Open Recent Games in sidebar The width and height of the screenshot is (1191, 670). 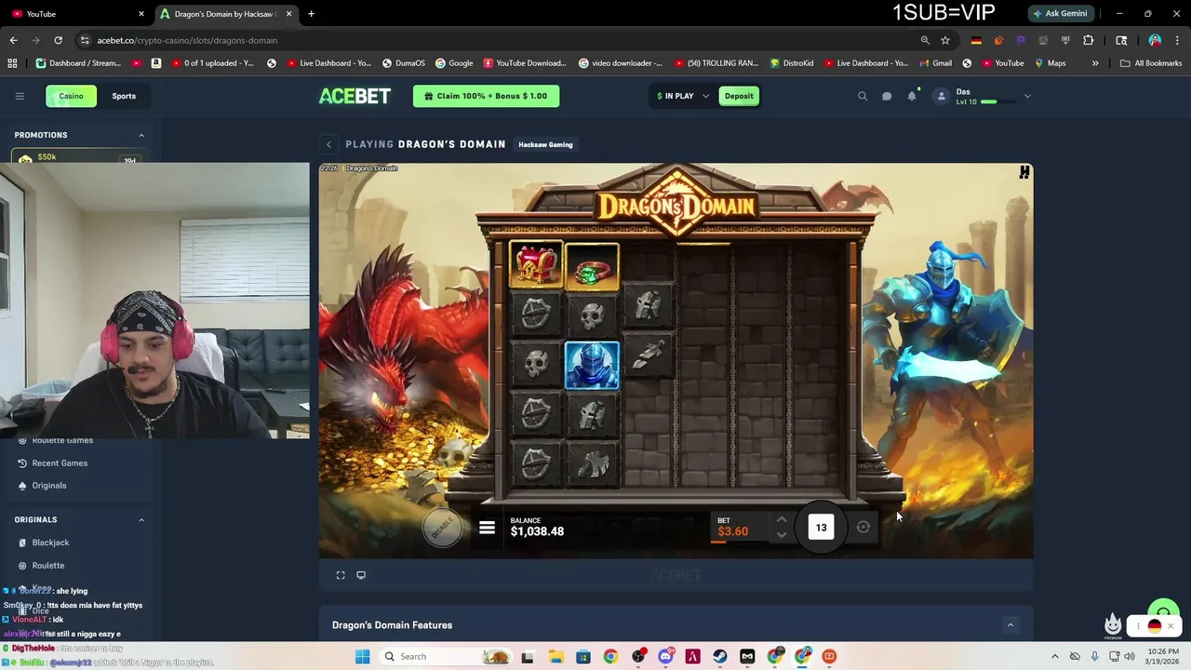[60, 463]
